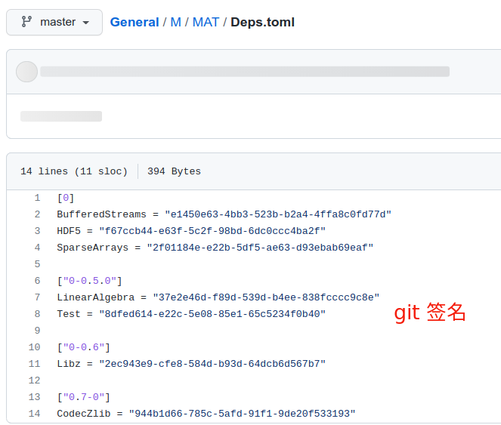Viewport: 501px width, 425px height.
Task: Click the Libz UUID string
Action: (212, 364)
